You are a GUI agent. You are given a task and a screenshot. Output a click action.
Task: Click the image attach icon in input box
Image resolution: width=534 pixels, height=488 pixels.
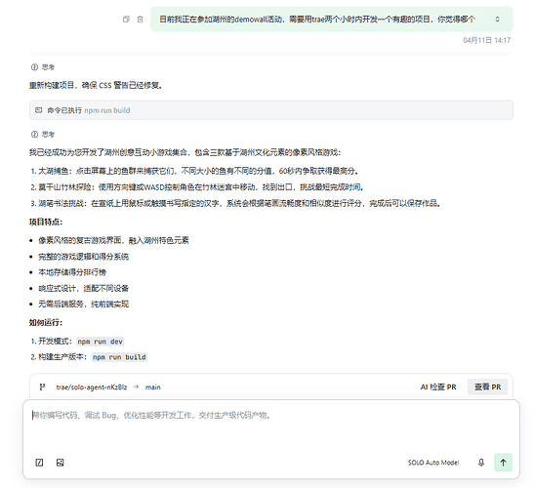pyautogui.click(x=60, y=463)
